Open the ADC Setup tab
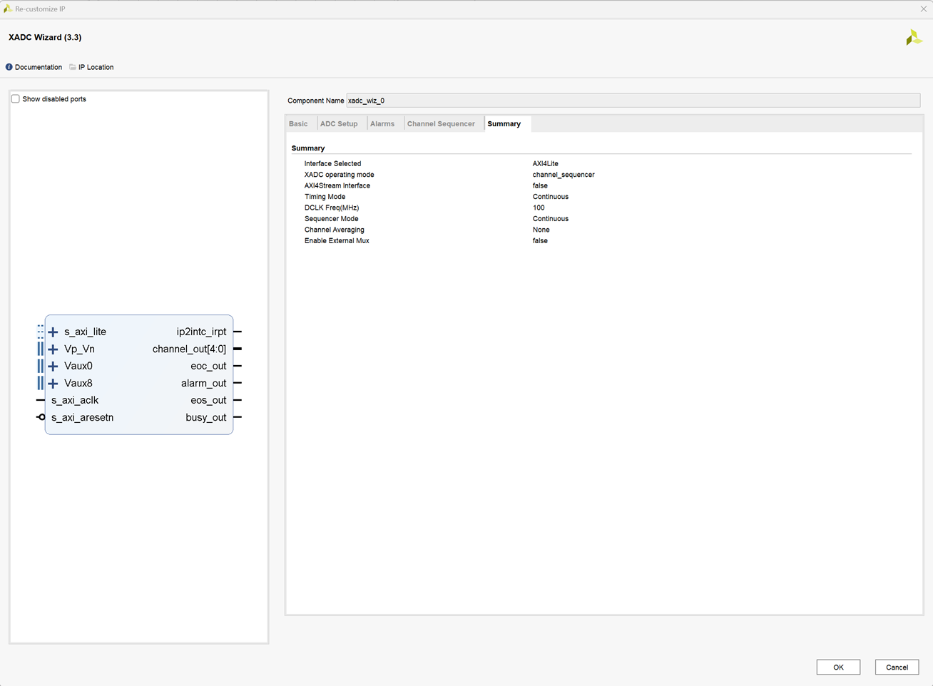Viewport: 933px width, 686px height. pos(339,124)
